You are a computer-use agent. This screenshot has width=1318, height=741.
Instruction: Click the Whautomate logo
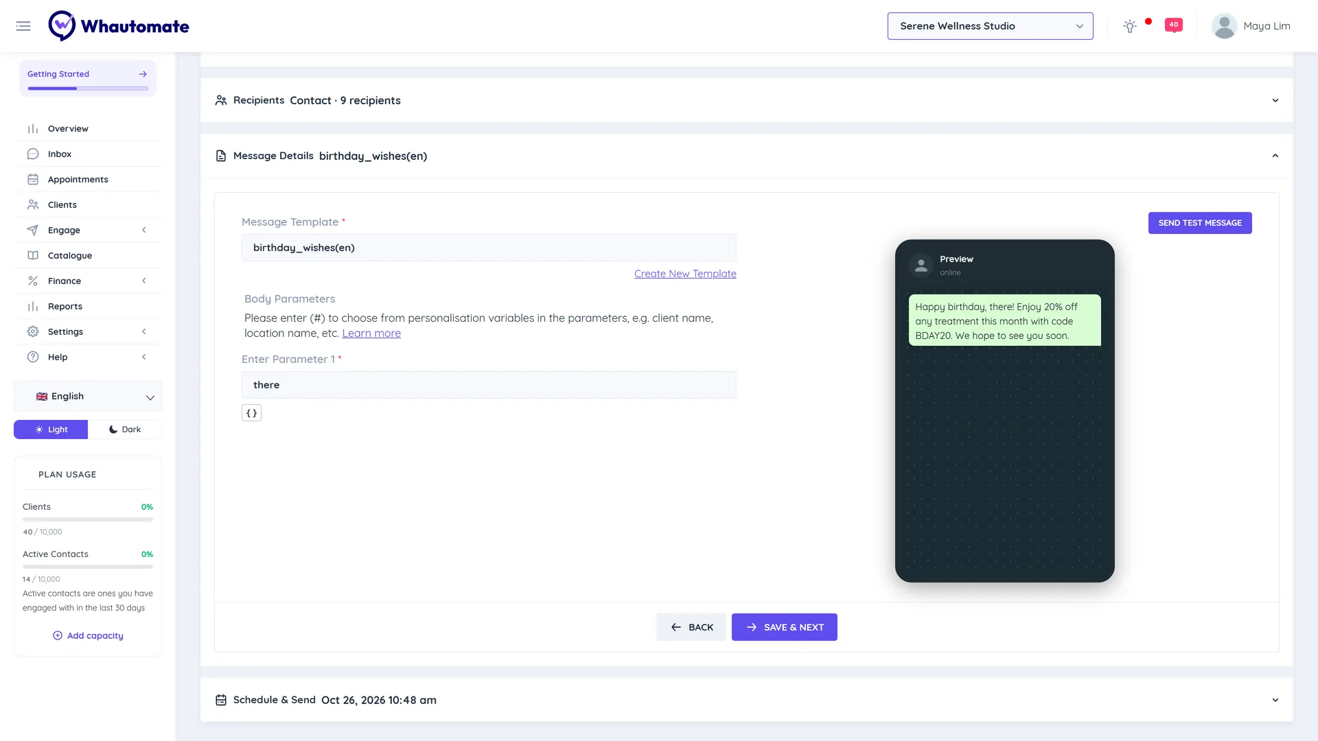tap(119, 26)
